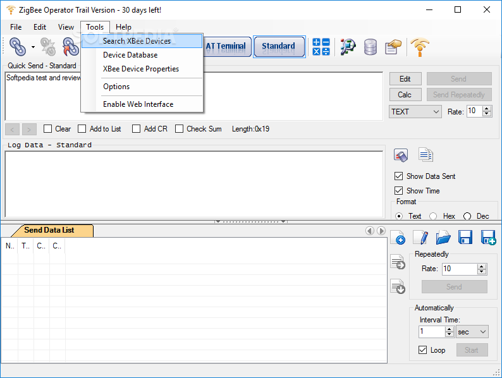Uncheck the Show Time checkbox
This screenshot has height=378, width=502.
398,191
